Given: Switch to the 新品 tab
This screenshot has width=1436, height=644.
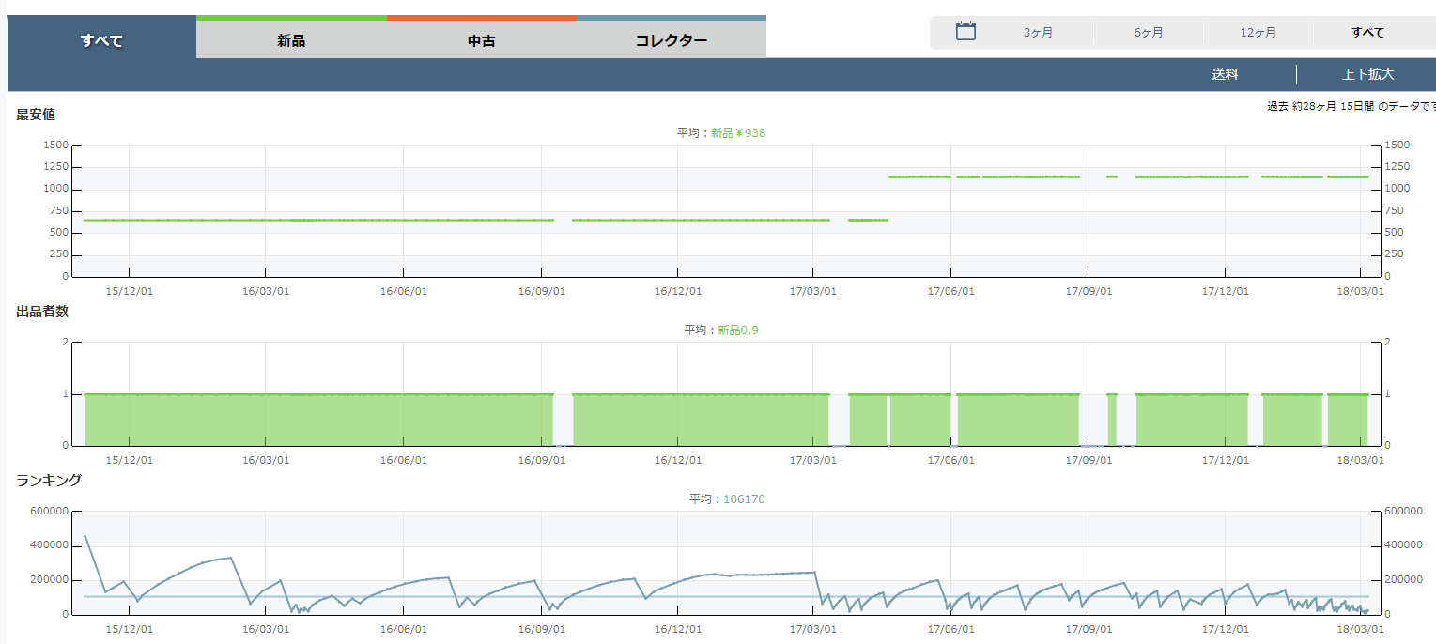Looking at the screenshot, I should point(291,40).
